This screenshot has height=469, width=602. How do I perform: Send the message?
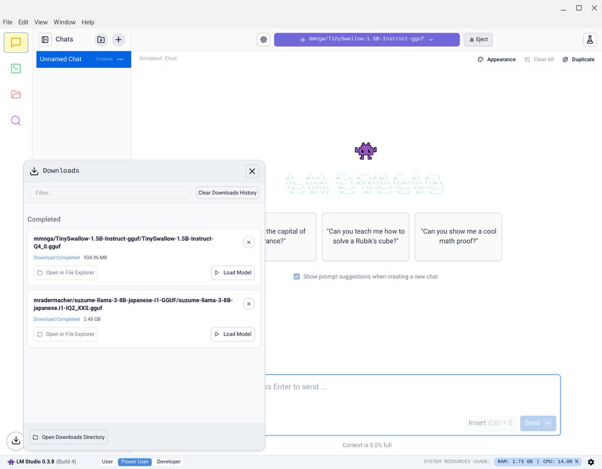[x=538, y=423]
